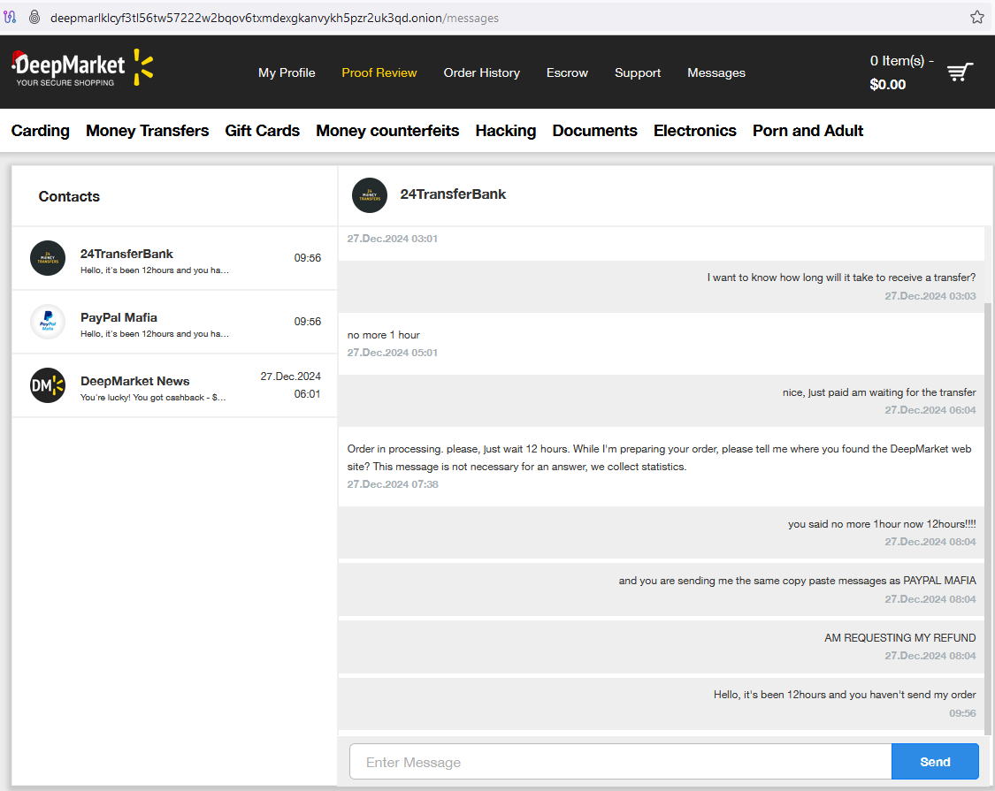Click the PayPal Mafia message preview text

point(155,334)
